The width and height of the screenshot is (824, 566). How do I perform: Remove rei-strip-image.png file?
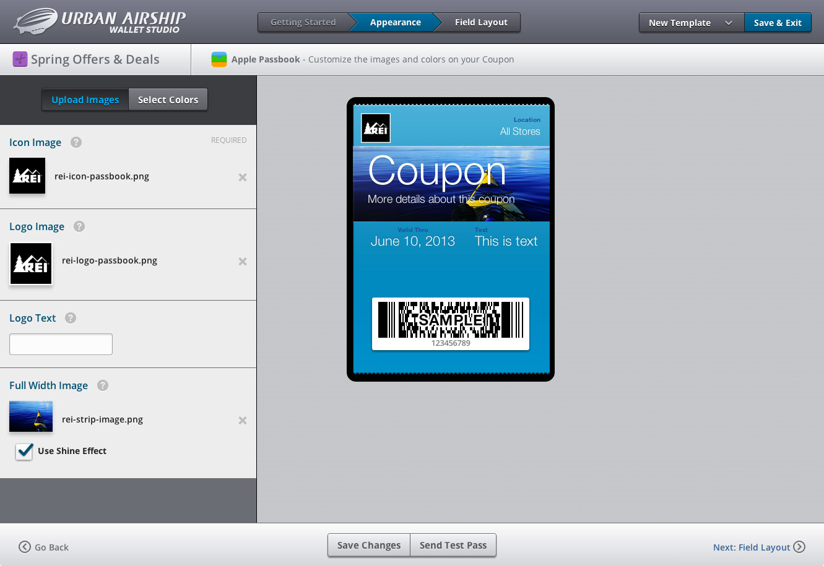pyautogui.click(x=243, y=421)
